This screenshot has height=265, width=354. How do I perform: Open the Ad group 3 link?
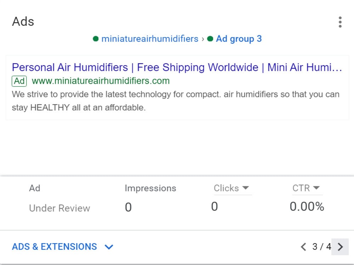[239, 39]
